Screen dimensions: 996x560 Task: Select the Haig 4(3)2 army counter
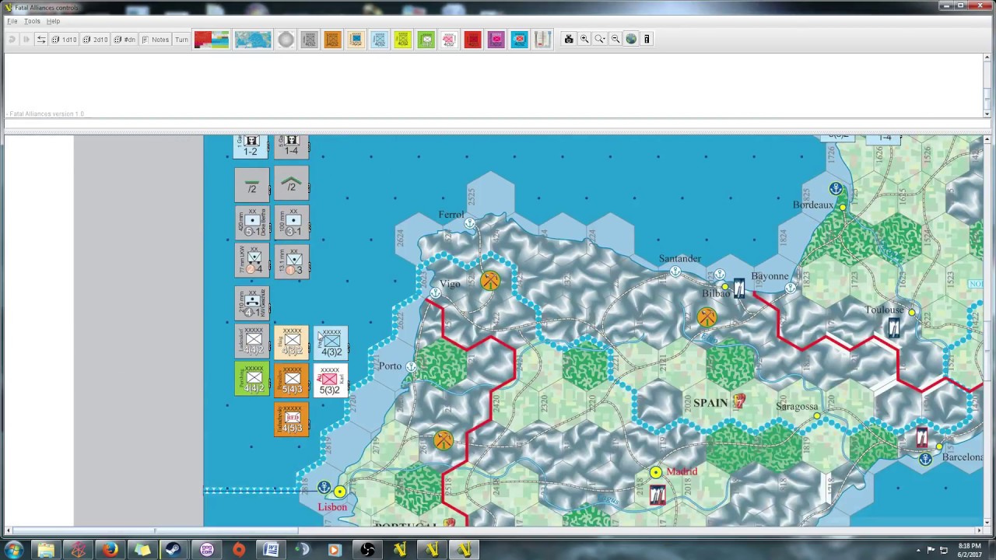pos(291,341)
